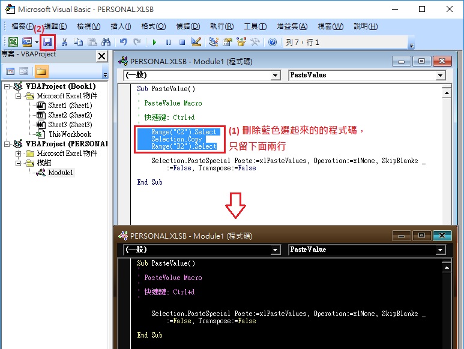Open the Insert UserForm dropdown arrow
Screen dimensions: 464x349
37,42
